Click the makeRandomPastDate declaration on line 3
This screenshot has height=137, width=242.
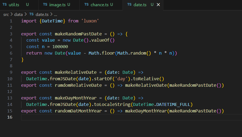(x=78, y=34)
